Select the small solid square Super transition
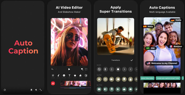The image size is (185, 95). click(x=99, y=79)
